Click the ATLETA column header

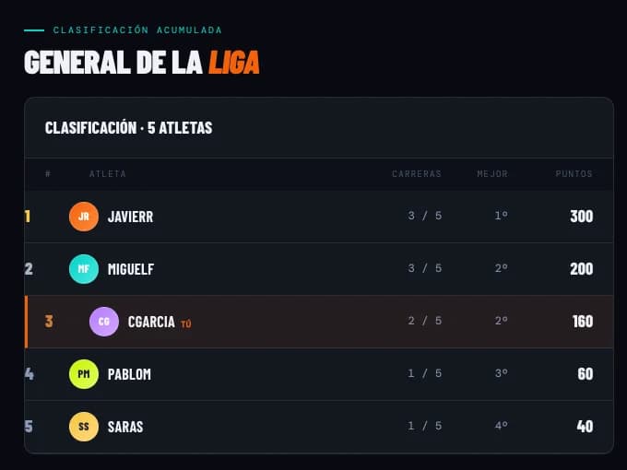[108, 174]
